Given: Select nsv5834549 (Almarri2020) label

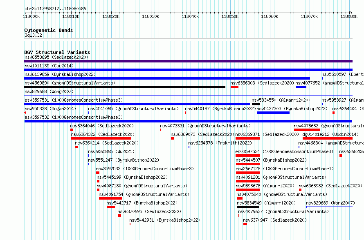Looking at the screenshot, I should point(266,203).
